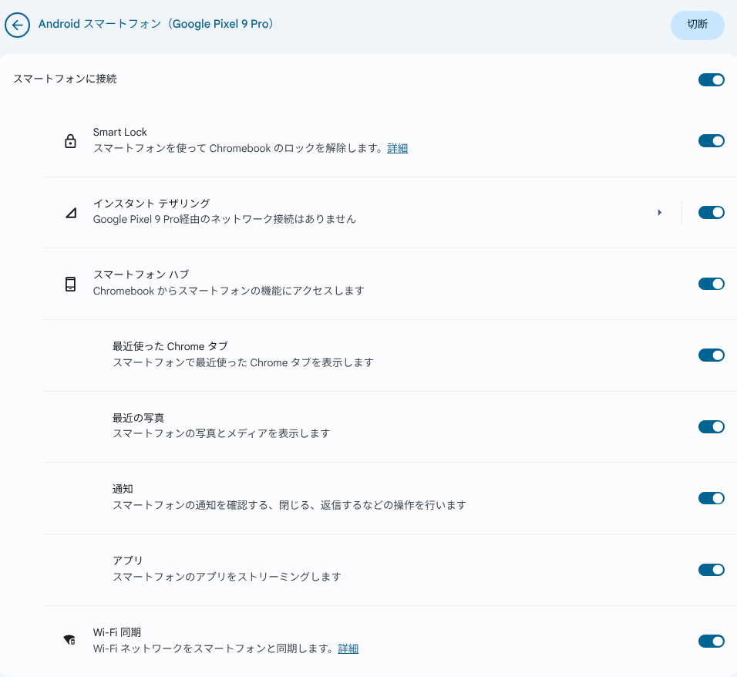Click the Smart Lock padlock icon
The width and height of the screenshot is (737, 677).
coord(70,140)
